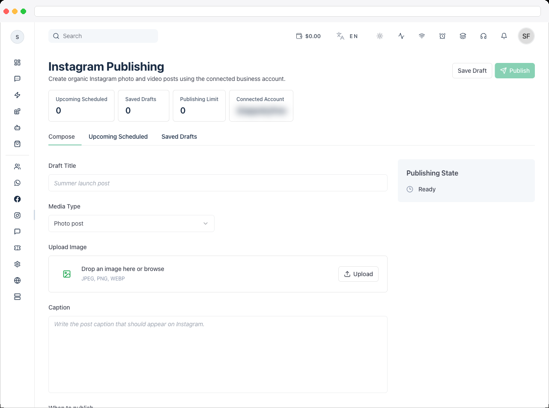The width and height of the screenshot is (549, 408).
Task: Click the layers stack icon in header
Action: 463,36
